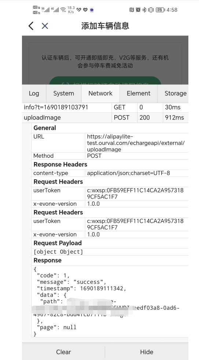Tap the Bluetooth status icon
199x360 pixels.
point(144,10)
